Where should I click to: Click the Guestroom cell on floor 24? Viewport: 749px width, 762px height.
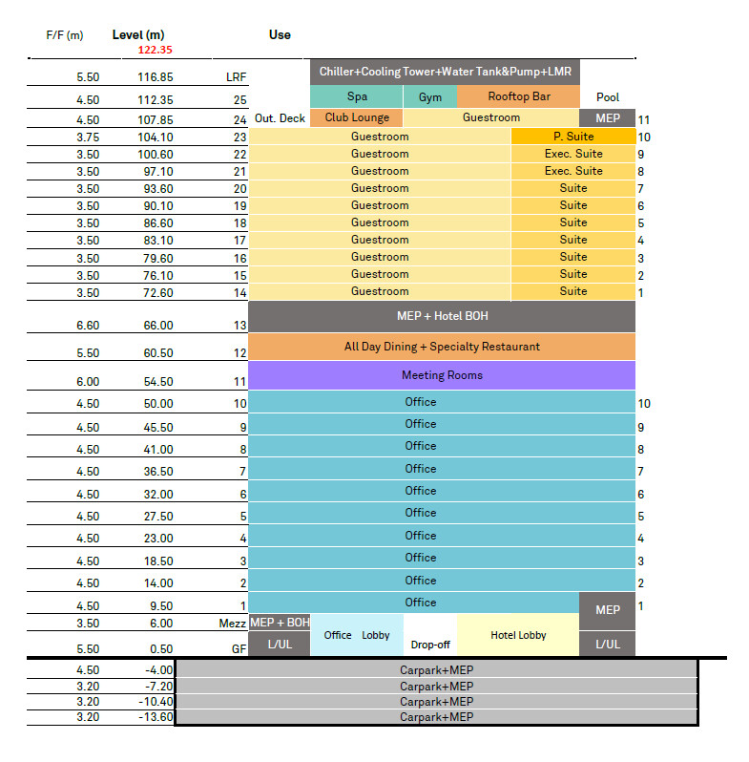[491, 117]
